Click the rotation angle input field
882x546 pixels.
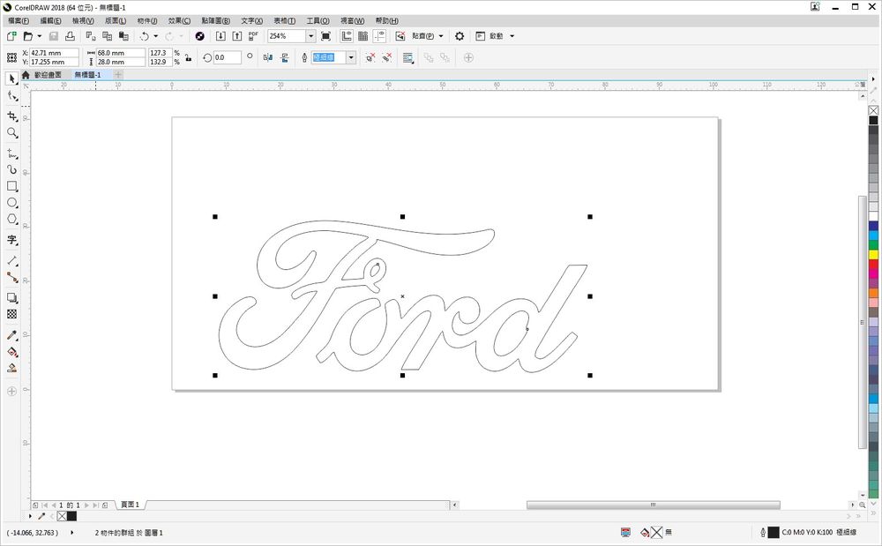pyautogui.click(x=228, y=57)
